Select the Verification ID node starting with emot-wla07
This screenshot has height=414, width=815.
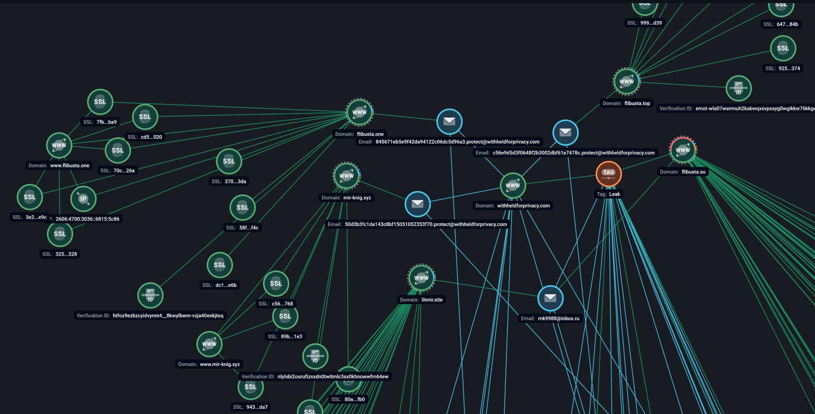pyautogui.click(x=738, y=88)
